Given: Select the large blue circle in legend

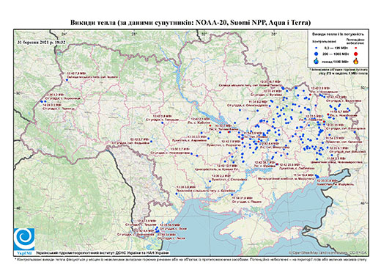Looking at the screenshot, I should (x=317, y=54).
